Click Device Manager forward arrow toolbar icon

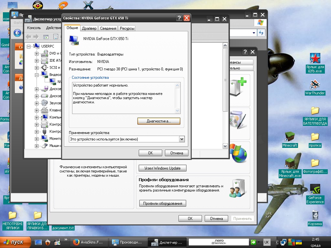coord(36,37)
